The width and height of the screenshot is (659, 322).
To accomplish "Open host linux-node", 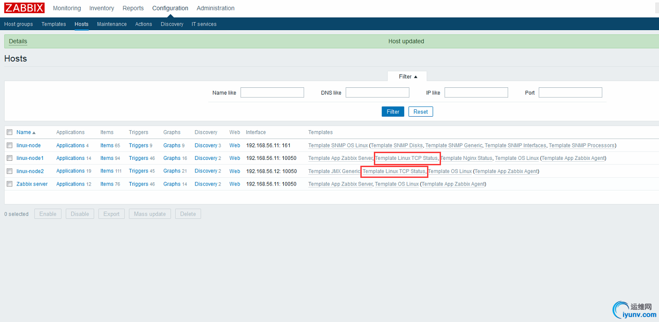I will click(28, 145).
